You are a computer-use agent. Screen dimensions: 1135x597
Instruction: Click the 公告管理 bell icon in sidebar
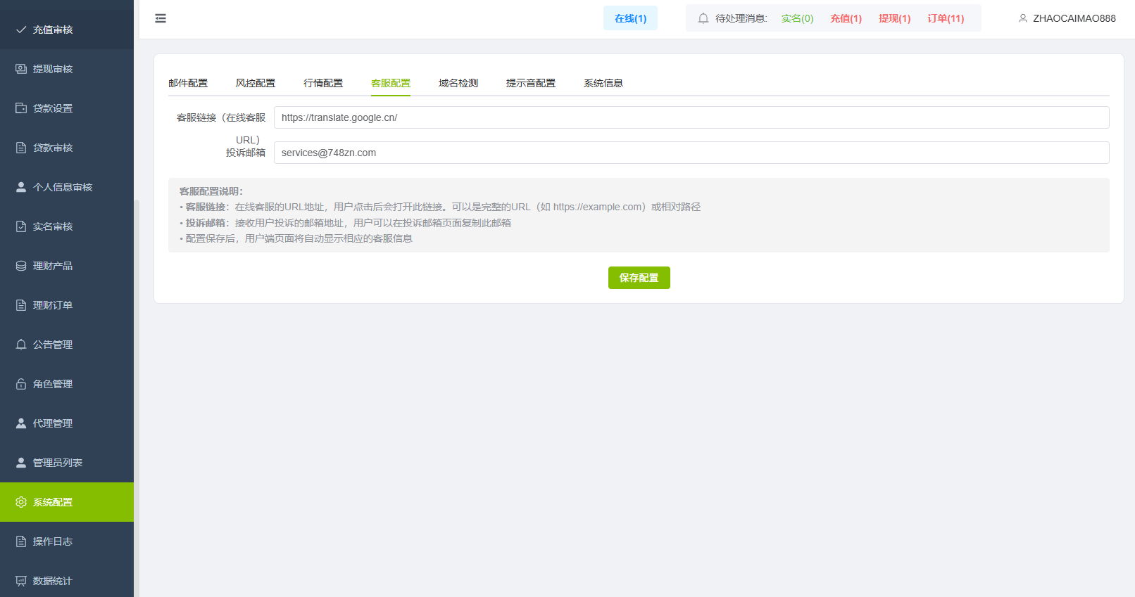tap(21, 345)
